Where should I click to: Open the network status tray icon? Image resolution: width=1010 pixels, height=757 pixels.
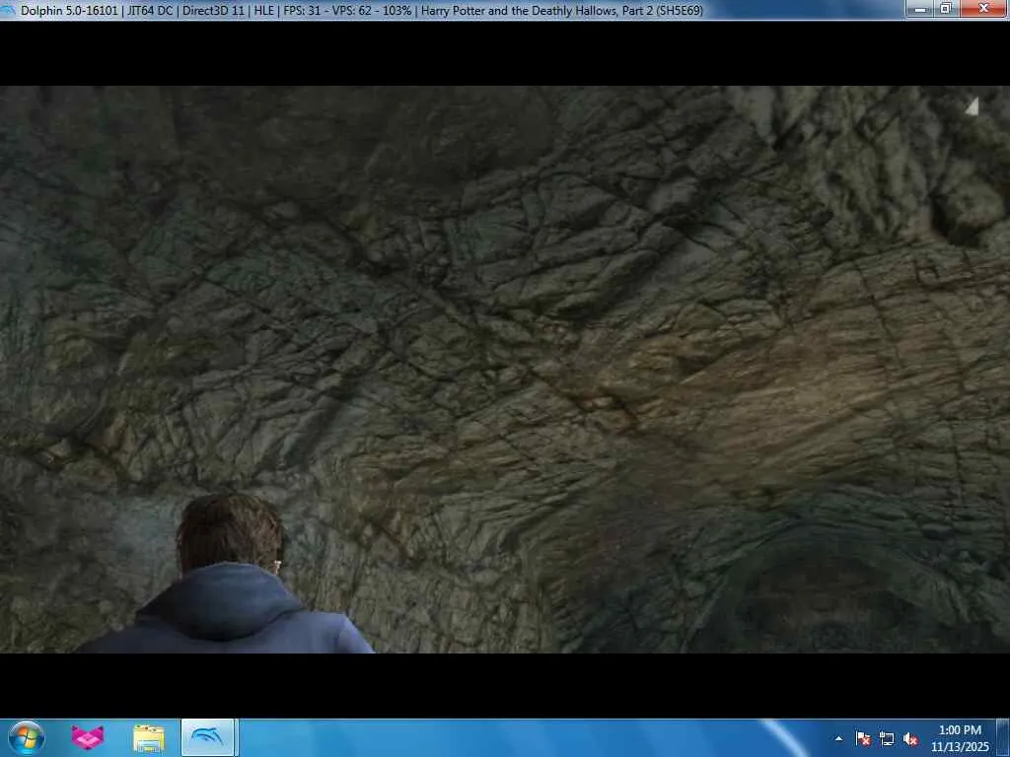pyautogui.click(x=887, y=739)
